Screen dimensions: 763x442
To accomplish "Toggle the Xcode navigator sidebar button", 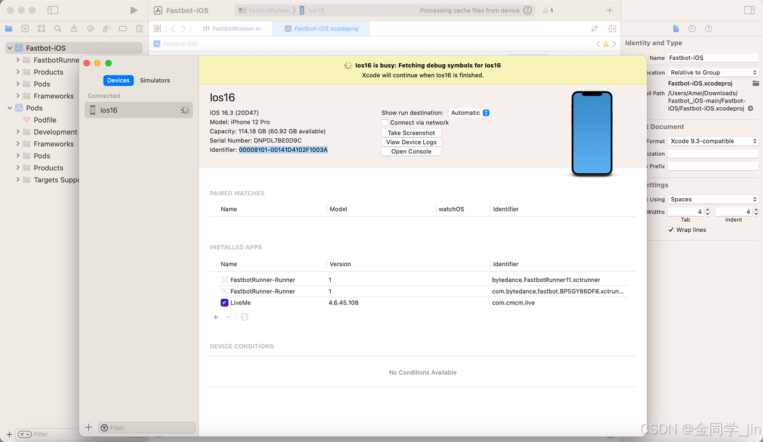I will click(x=53, y=10).
